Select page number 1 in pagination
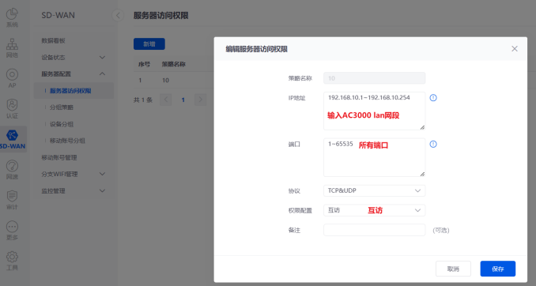 183,100
